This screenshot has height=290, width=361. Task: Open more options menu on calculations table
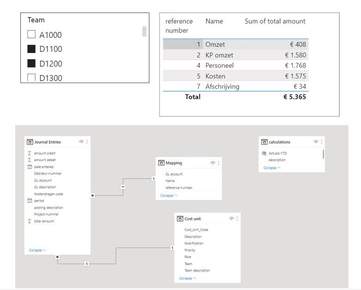click(x=322, y=142)
